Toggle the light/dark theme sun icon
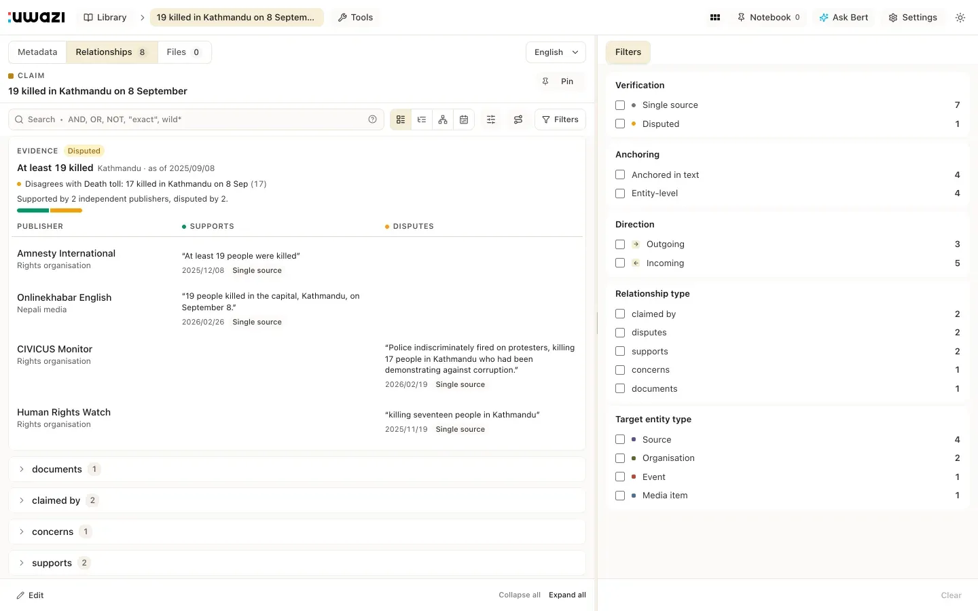This screenshot has height=611, width=978. (960, 18)
